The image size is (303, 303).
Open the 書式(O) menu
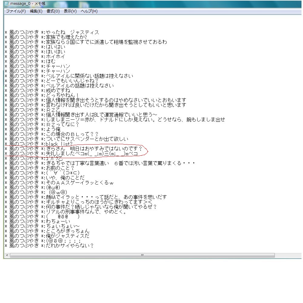click(53, 11)
